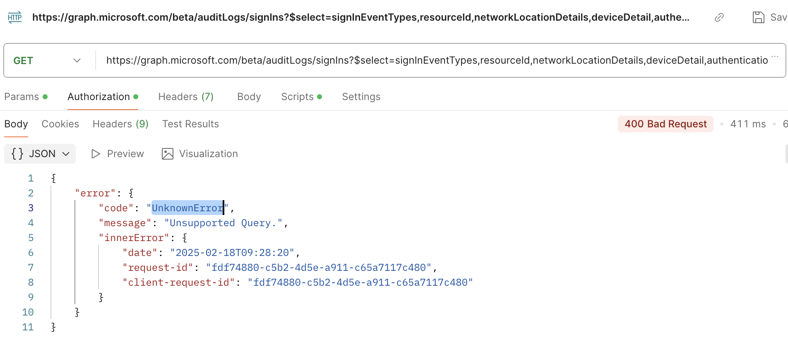Click the Save floppy disk icon
This screenshot has width=788, height=344.
[758, 17]
